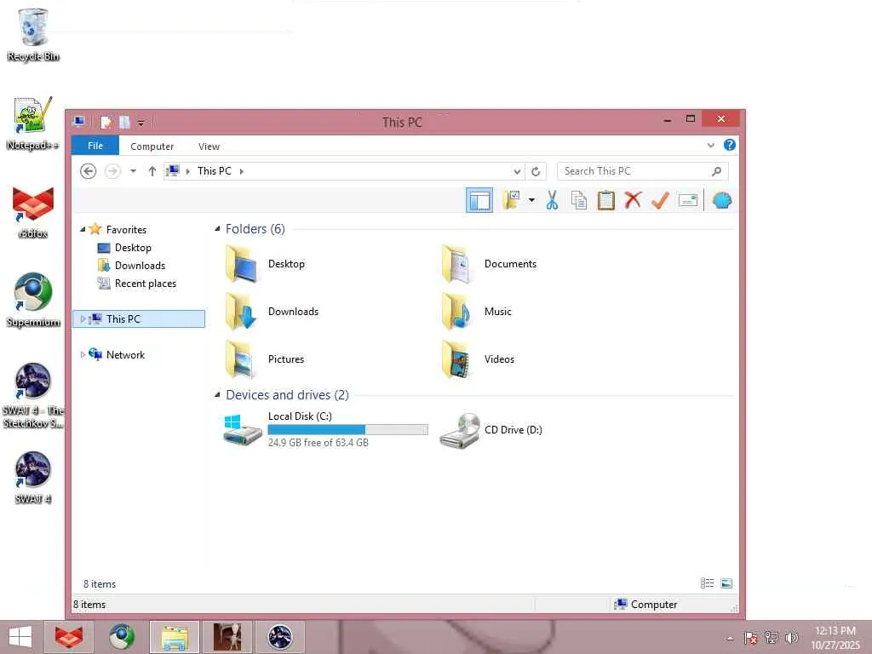
Task: Click the folder options checkmark icon
Action: 511,200
